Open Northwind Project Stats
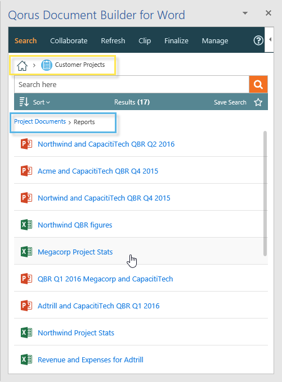Screen dimensions: 282x382 point(76,333)
